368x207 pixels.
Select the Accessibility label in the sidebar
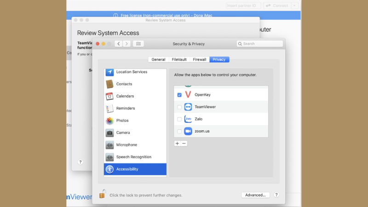127,169
